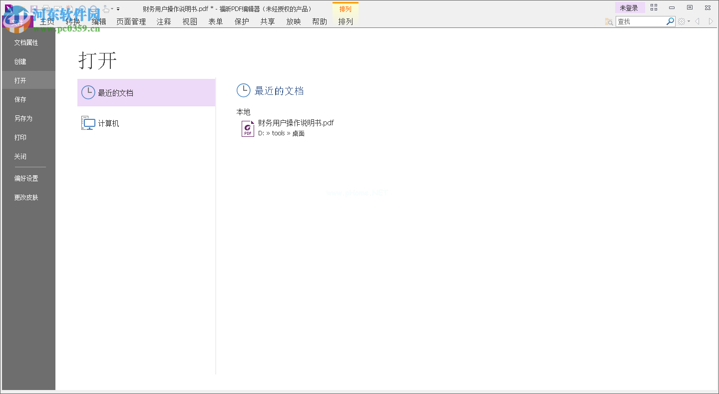Image resolution: width=719 pixels, height=394 pixels.
Task: Click the clock icon beside 最近的文档 in left list
Action: pos(88,92)
